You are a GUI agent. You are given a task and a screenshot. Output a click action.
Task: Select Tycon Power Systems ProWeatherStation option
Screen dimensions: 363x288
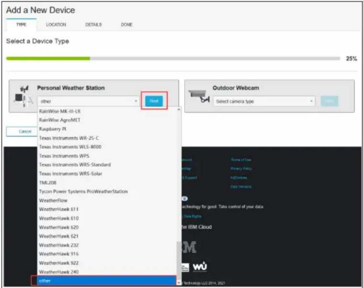[x=107, y=192]
